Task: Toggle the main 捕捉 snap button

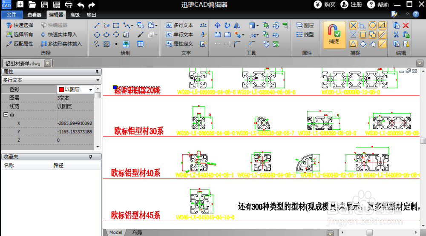Action: (334, 35)
